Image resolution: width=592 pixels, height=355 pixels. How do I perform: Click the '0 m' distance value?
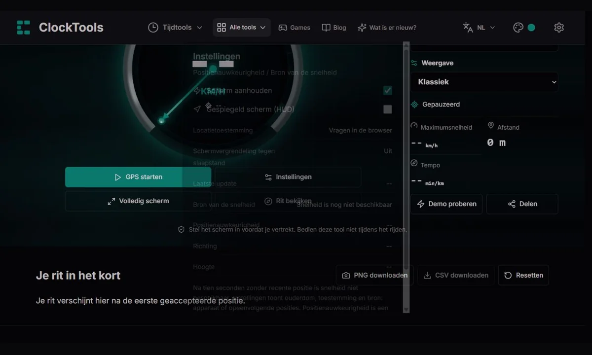pos(496,143)
